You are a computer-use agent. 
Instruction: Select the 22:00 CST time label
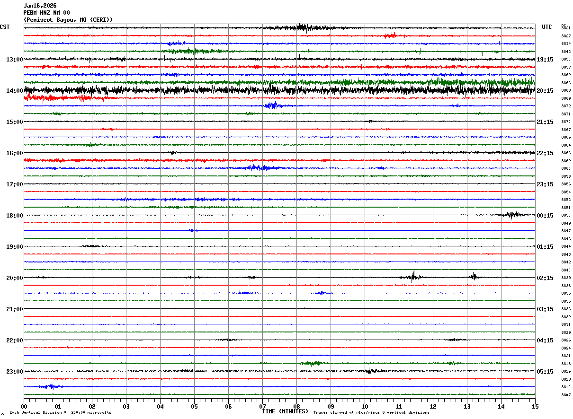coord(15,340)
